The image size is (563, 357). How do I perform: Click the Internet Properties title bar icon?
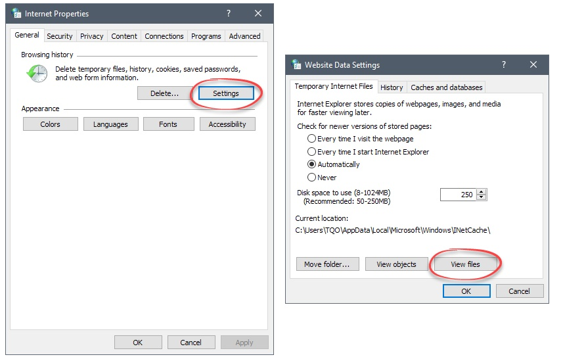16,13
